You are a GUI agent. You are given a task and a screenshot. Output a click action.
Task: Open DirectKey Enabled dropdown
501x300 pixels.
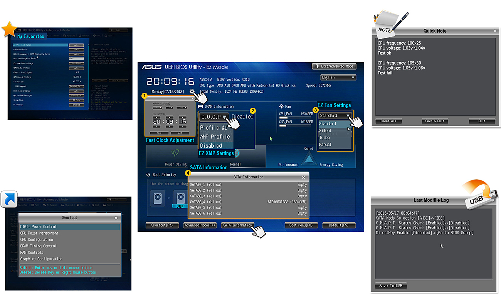click(76, 105)
